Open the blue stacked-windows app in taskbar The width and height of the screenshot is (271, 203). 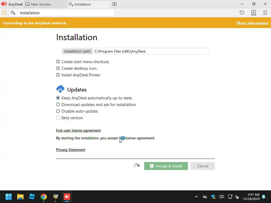coord(32,197)
